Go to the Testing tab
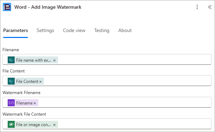The image size is (215, 132). pos(102,30)
